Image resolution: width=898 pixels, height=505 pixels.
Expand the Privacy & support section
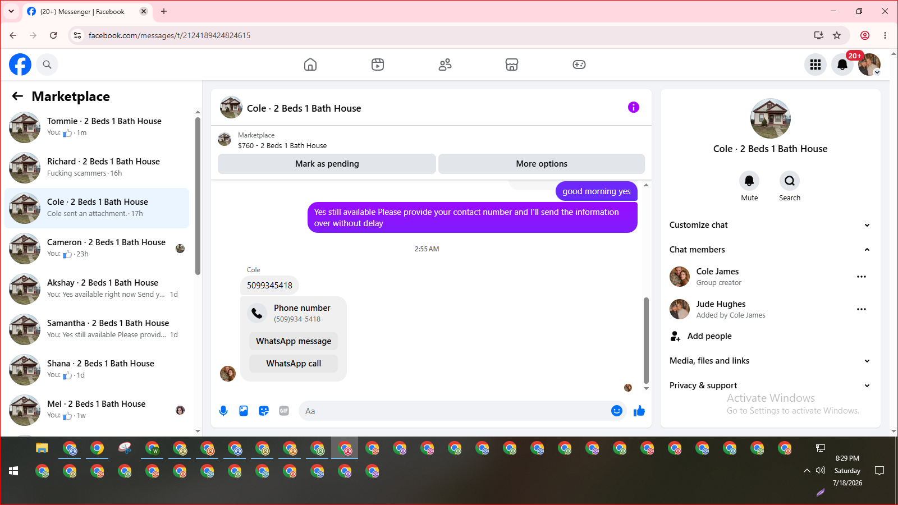[x=770, y=385]
